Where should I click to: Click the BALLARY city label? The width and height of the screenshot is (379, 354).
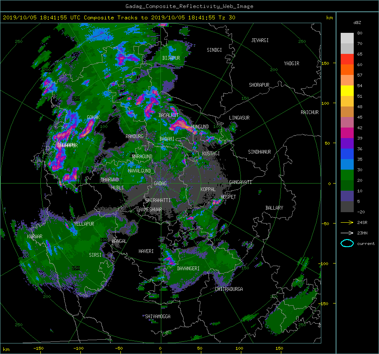pyautogui.click(x=274, y=208)
